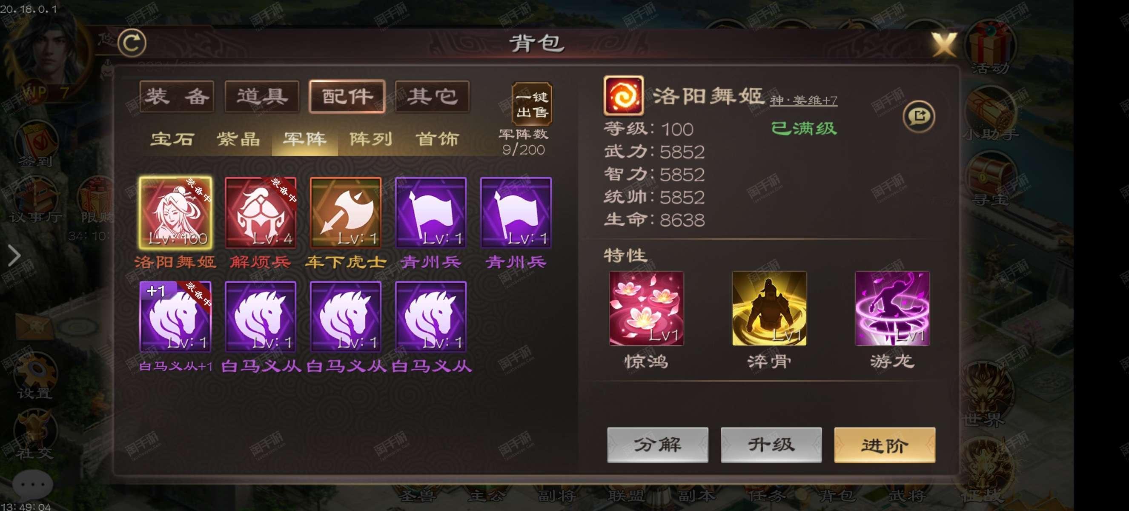1129x511 pixels.
Task: Open the 惊鸿 trait icon
Action: pyautogui.click(x=646, y=308)
